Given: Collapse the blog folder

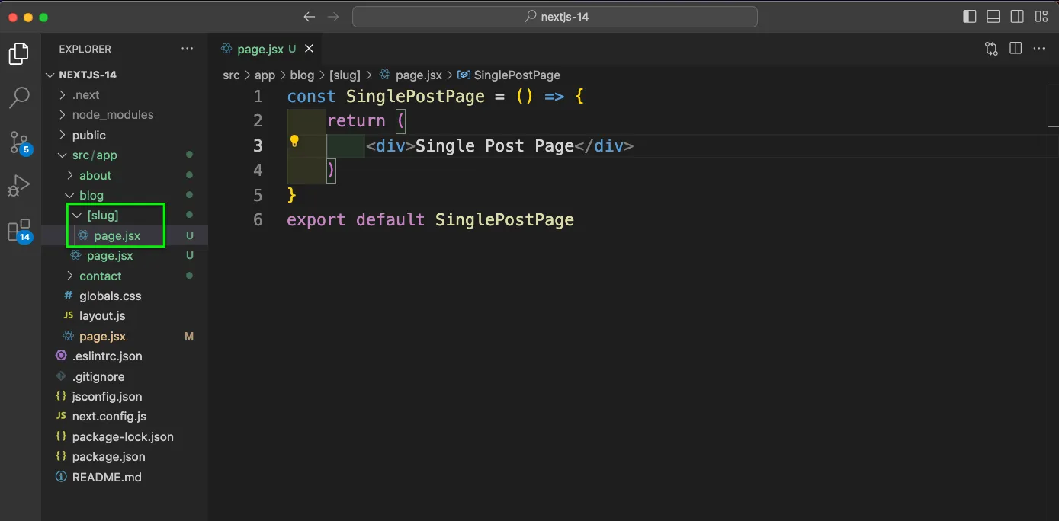Looking at the screenshot, I should (x=125, y=196).
